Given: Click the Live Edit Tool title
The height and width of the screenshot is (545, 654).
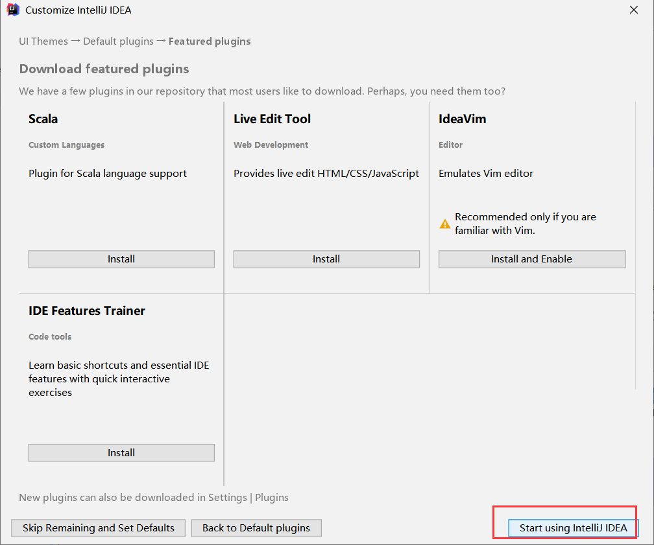Looking at the screenshot, I should click(x=272, y=119).
